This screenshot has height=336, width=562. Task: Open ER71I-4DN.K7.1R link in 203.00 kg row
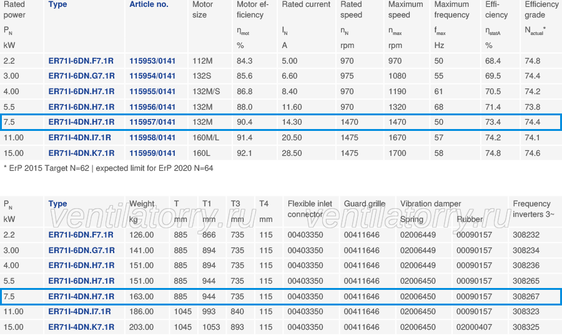[81, 327]
